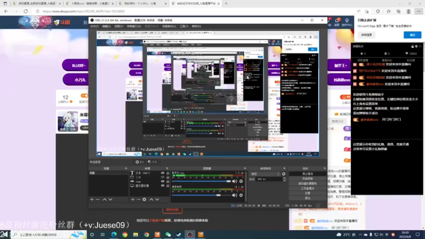Go back with the browser back arrow

click(x=6, y=11)
